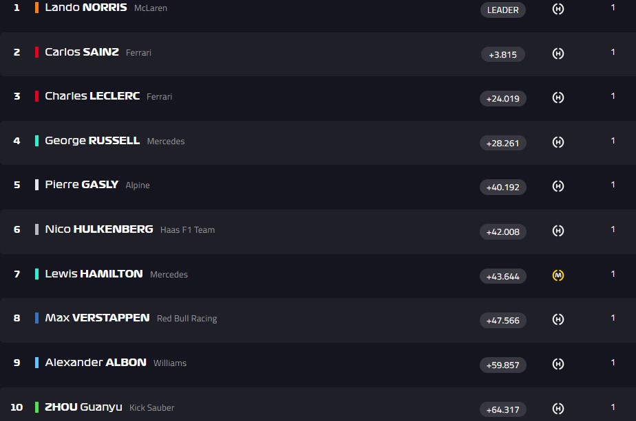Click the hard tyre icon for Lando Norris

558,9
